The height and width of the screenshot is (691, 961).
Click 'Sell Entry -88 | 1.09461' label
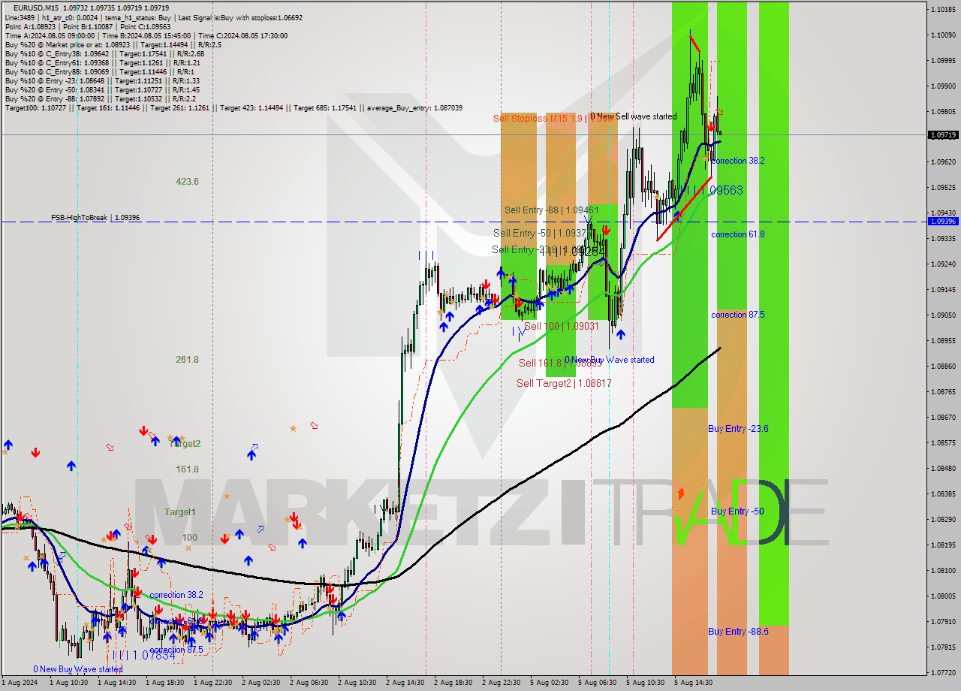click(552, 210)
